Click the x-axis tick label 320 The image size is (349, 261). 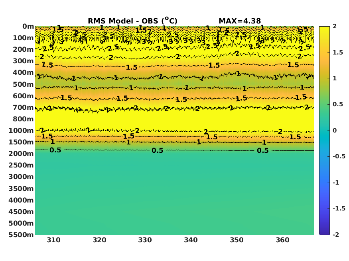tap(99, 240)
